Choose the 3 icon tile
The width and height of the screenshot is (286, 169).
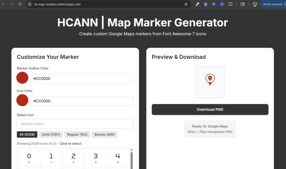(x=96, y=158)
